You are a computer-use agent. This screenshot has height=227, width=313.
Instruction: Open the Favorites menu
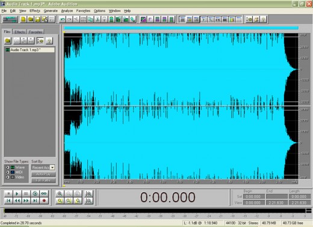pos(83,11)
